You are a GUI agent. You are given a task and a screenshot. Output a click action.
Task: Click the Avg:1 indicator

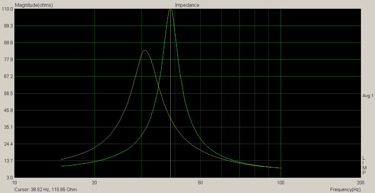(x=368, y=96)
